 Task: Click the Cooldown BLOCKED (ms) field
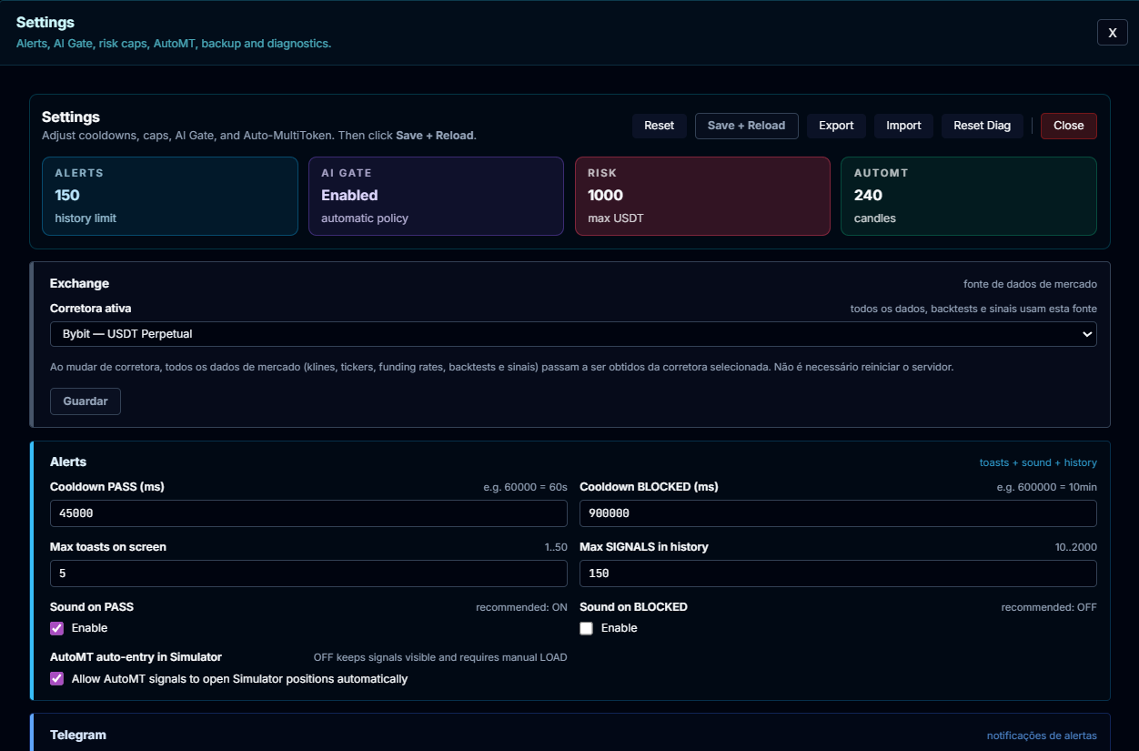tap(838, 513)
